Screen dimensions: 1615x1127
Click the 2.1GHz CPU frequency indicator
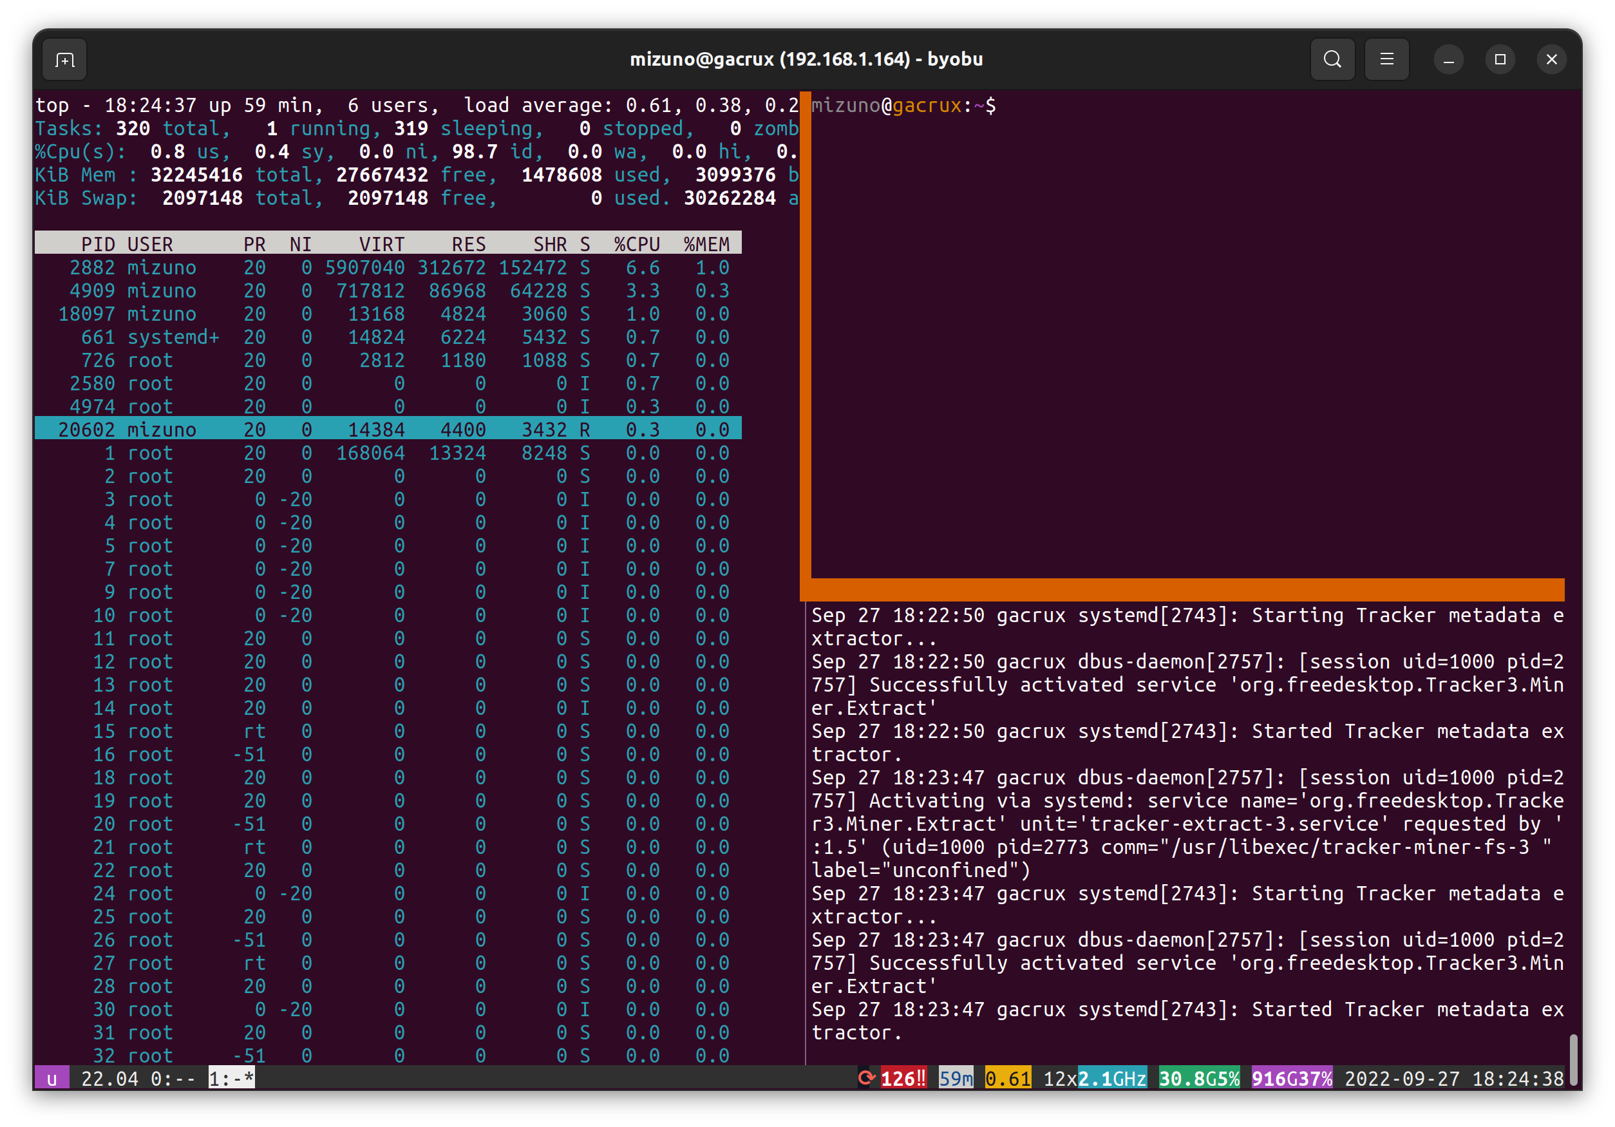click(1112, 1079)
